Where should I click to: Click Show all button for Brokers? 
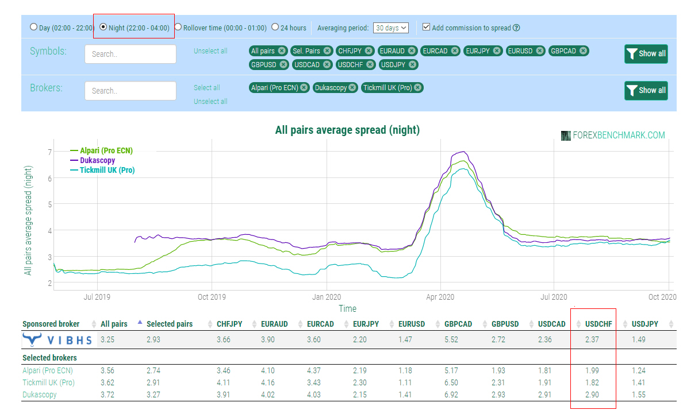(646, 91)
